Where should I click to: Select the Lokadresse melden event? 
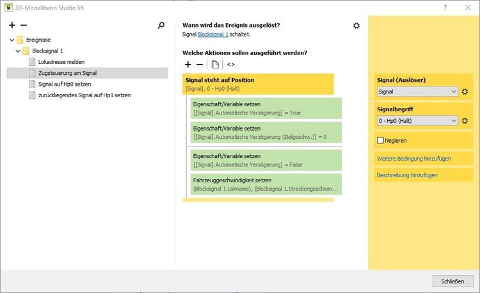61,62
